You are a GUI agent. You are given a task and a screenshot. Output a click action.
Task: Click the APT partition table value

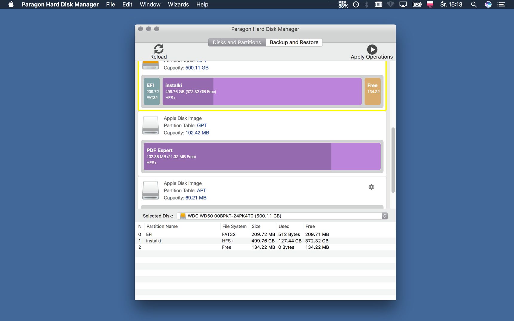coord(201,191)
